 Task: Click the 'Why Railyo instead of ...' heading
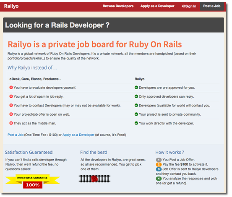tap(32, 67)
